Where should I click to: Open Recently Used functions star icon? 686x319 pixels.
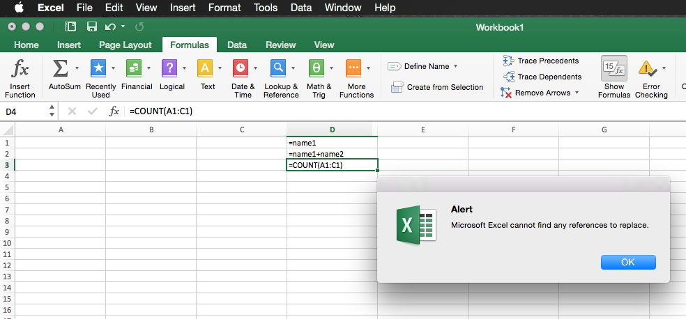98,69
